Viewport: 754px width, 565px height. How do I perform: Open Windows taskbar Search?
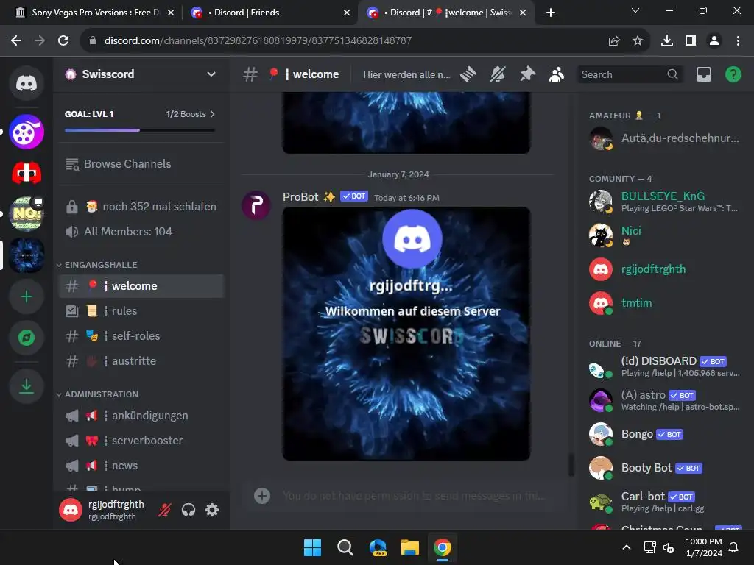click(x=345, y=547)
